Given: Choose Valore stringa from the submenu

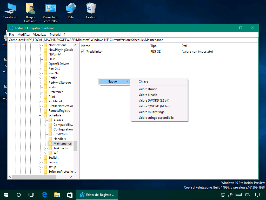Looking at the screenshot, I should (159, 89).
